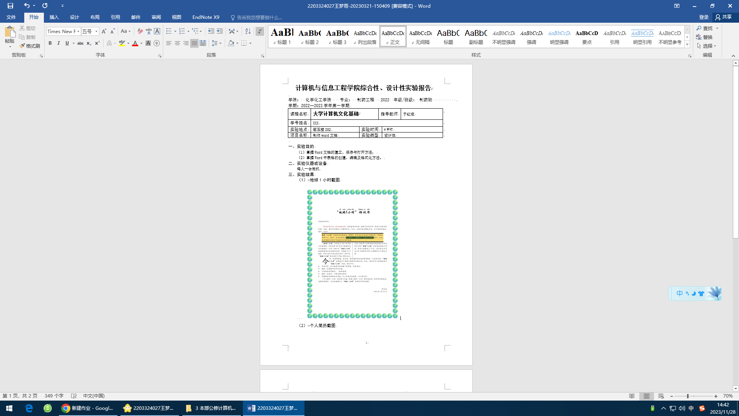
Task: Click the center align icon
Action: [177, 43]
